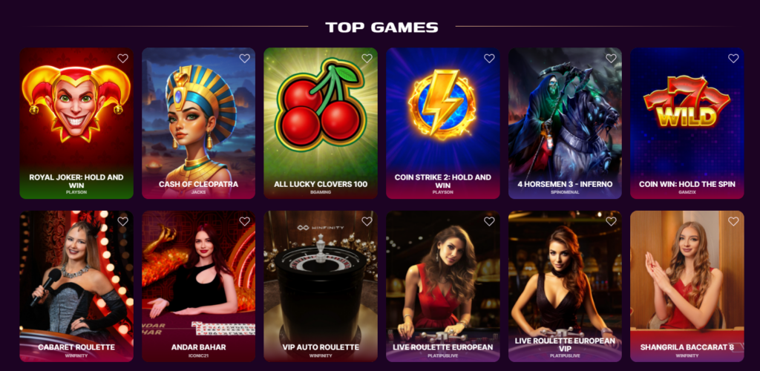Open Shangrila Baccarat 8 live table
Viewport: 760px width, 371px height.
687,286
